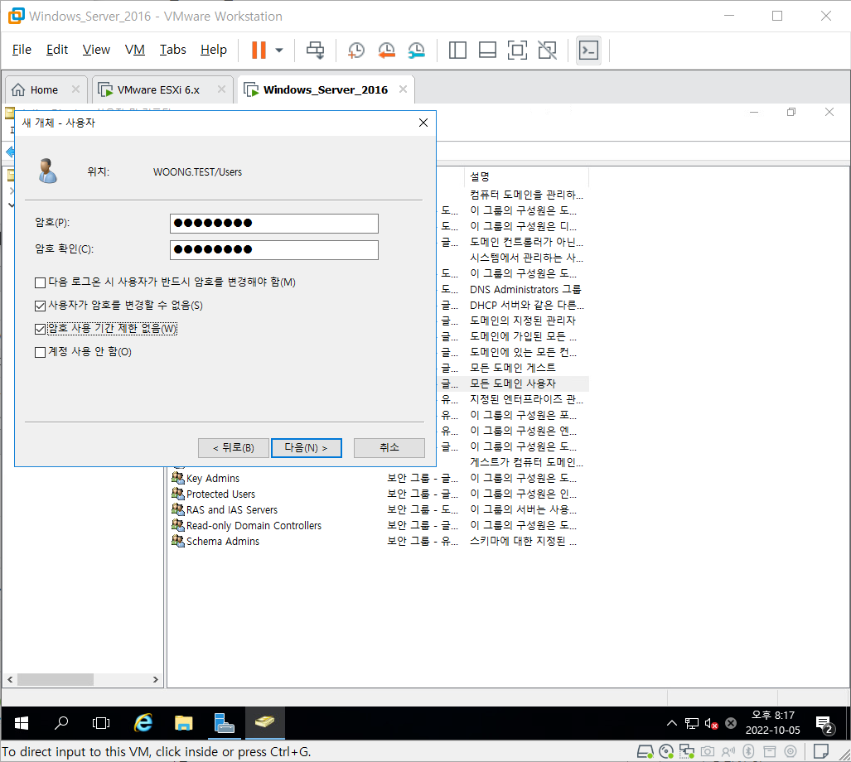Toggle the library sidebar view
Viewport: 851px width, 762px height.
tap(457, 50)
